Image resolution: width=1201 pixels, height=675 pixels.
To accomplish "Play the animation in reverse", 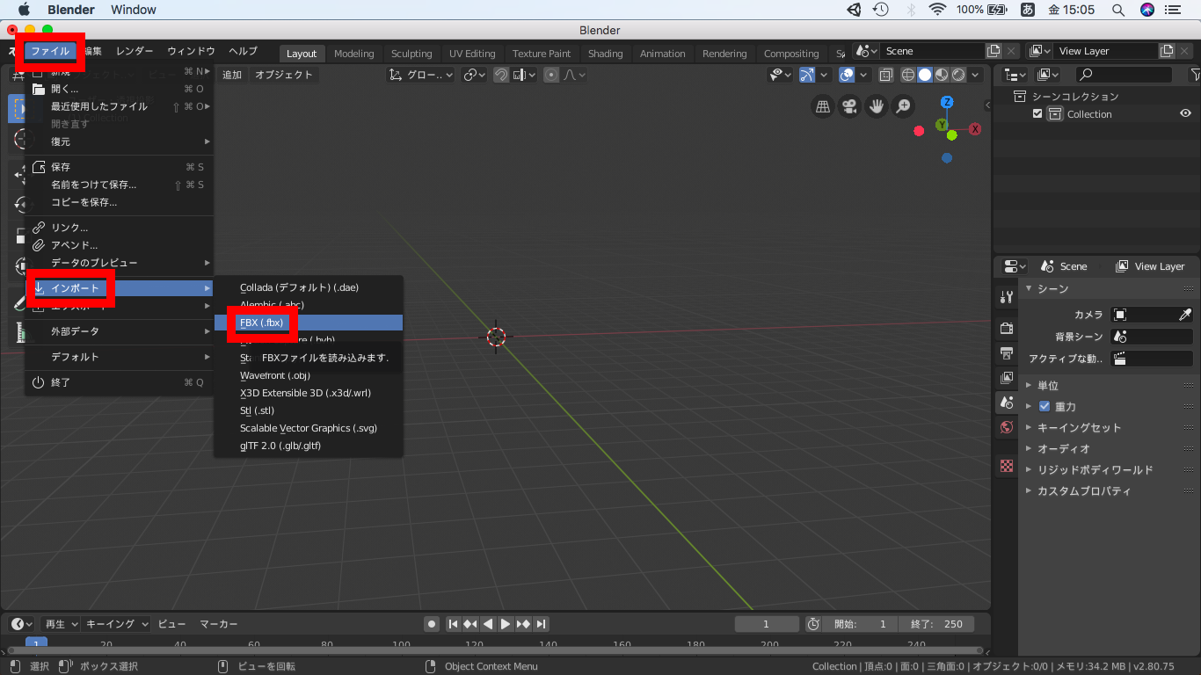I will [x=488, y=624].
